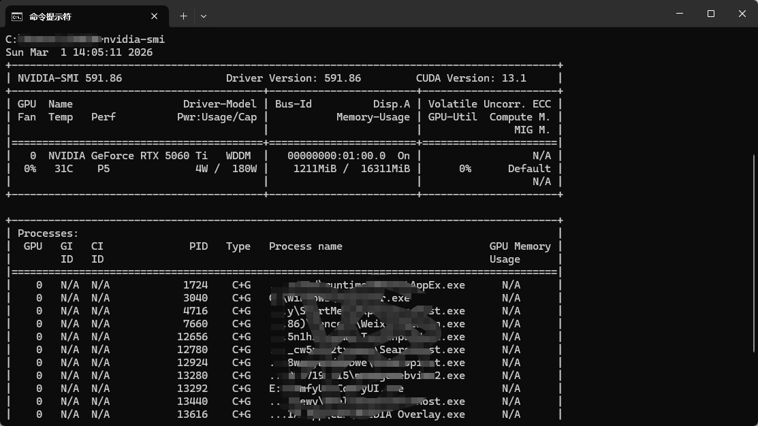Screen dimensions: 758x426
Task: Maximize the terminal window
Action: pos(710,14)
